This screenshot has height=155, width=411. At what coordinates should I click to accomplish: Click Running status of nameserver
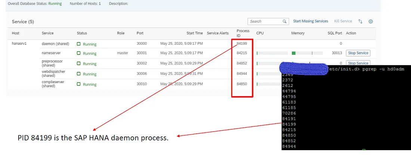[x=87, y=53]
